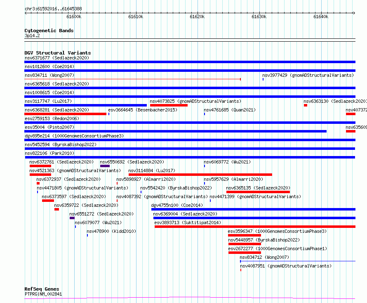Image resolution: width=367 pixels, height=303 pixels.
Task: Click the RefSeq Genes track title
Action: (42, 289)
